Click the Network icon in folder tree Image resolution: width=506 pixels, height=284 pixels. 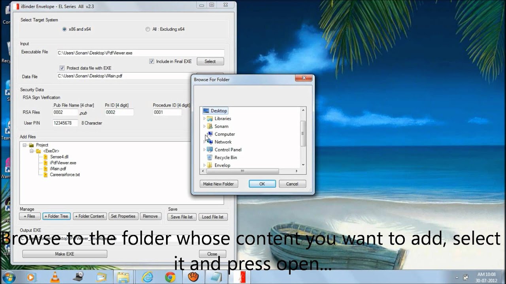click(x=210, y=142)
